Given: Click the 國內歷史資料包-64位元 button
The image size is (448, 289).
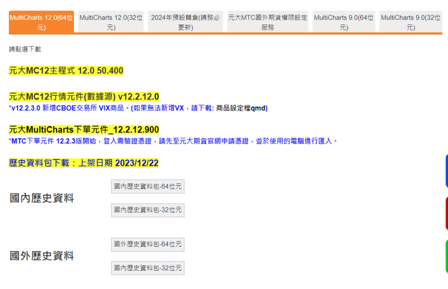Looking at the screenshot, I should pos(148,187).
